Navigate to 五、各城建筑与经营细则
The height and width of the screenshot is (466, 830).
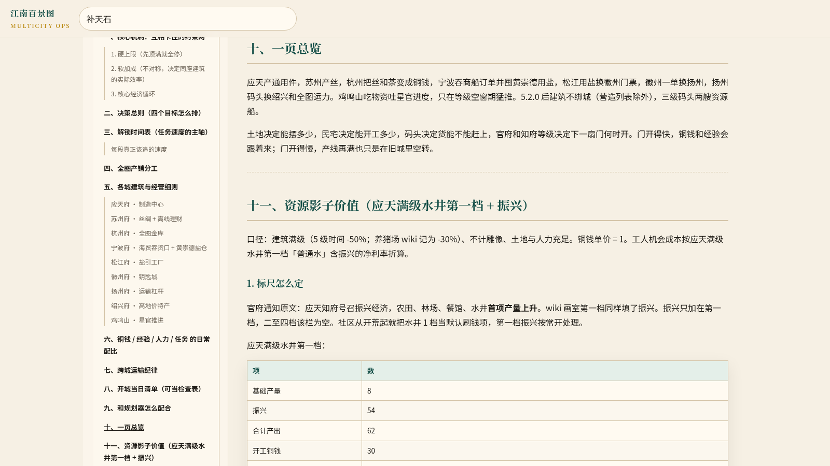pyautogui.click(x=141, y=187)
